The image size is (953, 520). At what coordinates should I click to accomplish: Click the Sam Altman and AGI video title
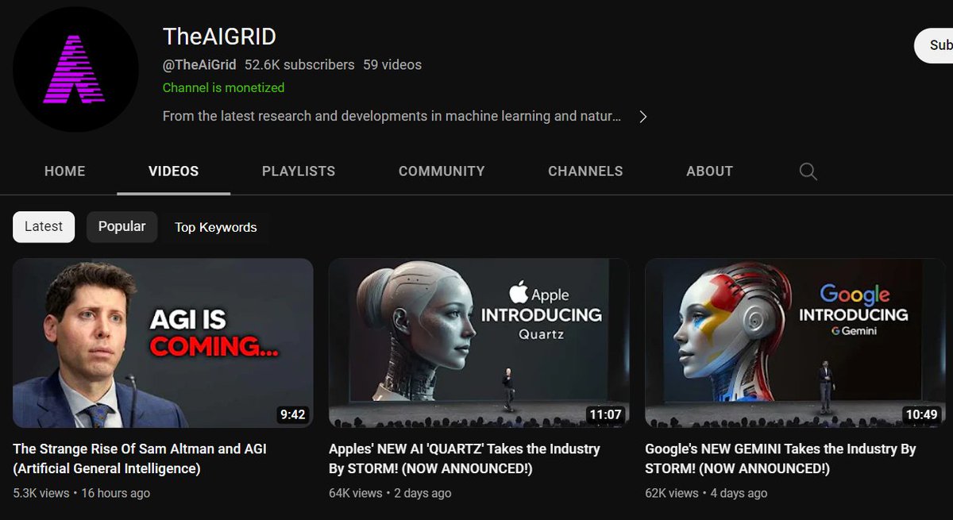pyautogui.click(x=140, y=459)
